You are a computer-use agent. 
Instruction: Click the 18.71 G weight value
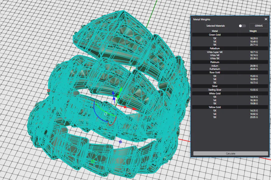(254, 52)
